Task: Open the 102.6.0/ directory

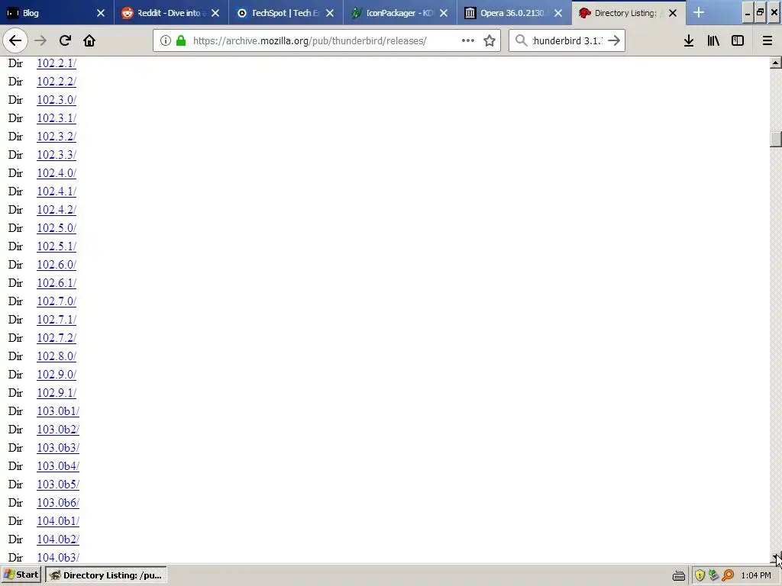Action: [57, 265]
